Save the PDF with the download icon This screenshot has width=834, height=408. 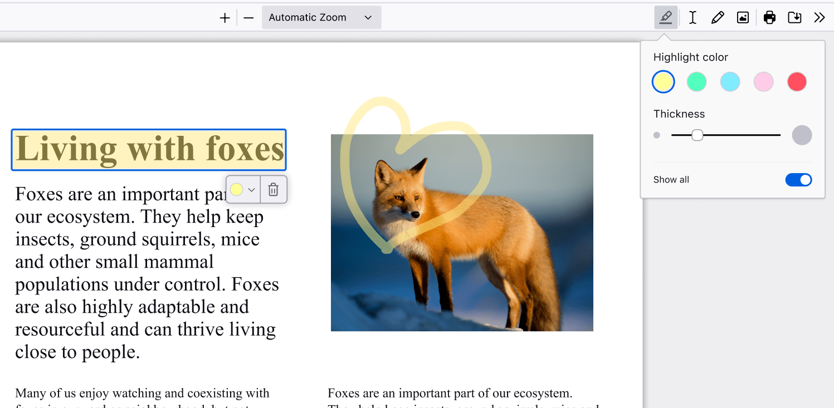coord(794,17)
